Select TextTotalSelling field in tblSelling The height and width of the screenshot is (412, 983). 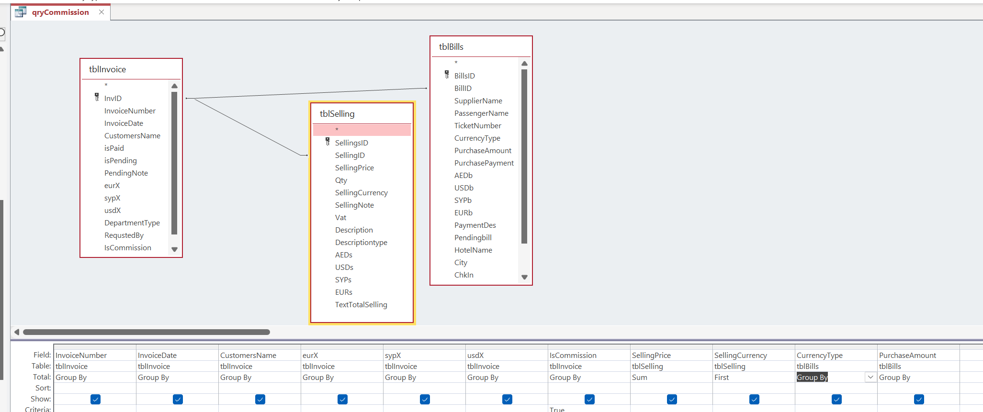tap(361, 304)
